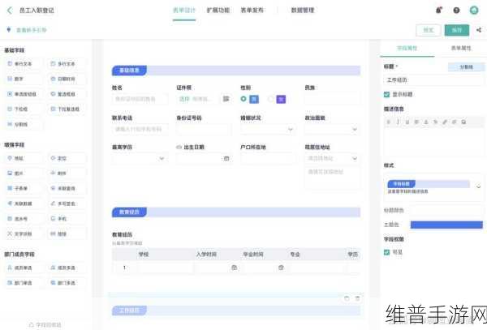Add the 部门多选 field

pos(67,283)
